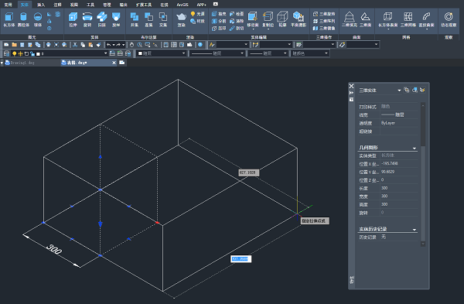Screen dimensions: 464x304
Task: Switch to the Drawing1.dwg document tab
Action: pyautogui.click(x=22, y=63)
